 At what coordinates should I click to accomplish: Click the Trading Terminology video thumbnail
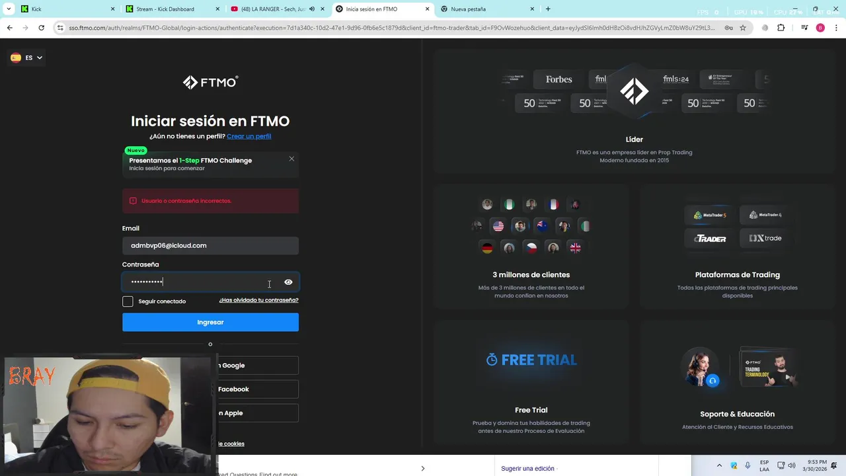point(767,367)
